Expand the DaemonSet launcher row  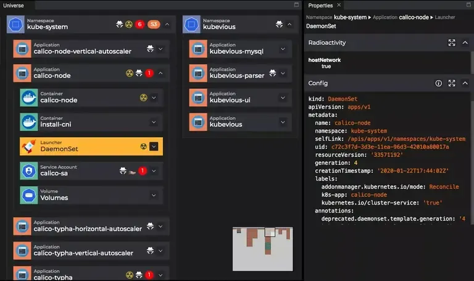154,146
